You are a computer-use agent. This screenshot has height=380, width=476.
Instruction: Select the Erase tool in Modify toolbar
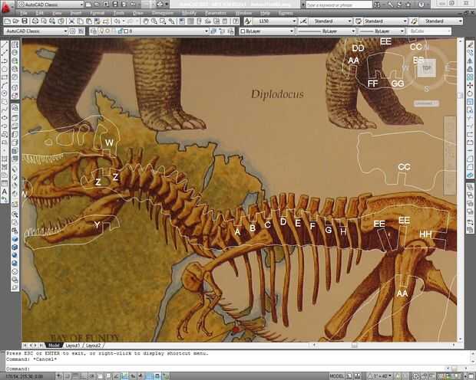(x=470, y=45)
